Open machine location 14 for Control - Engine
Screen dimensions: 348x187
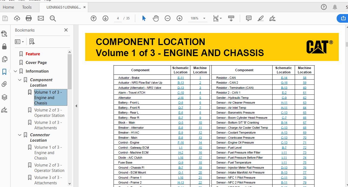click(x=200, y=142)
